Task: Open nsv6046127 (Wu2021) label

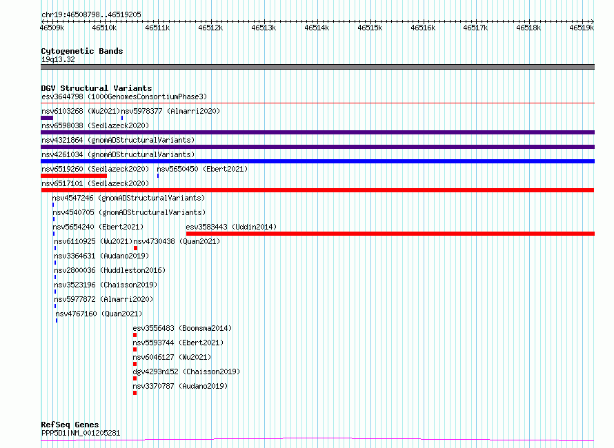Action: point(172,357)
